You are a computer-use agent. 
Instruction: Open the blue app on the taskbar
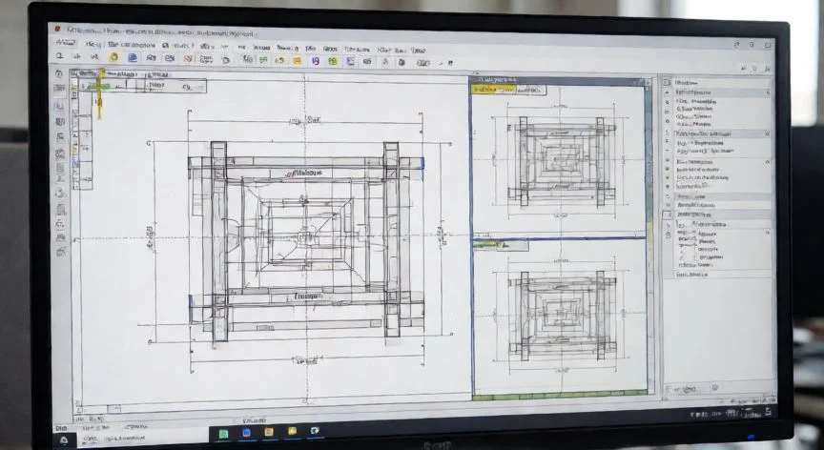point(246,433)
